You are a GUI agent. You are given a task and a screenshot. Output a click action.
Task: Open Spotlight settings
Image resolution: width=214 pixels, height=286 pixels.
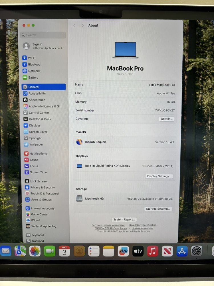coord(33,138)
